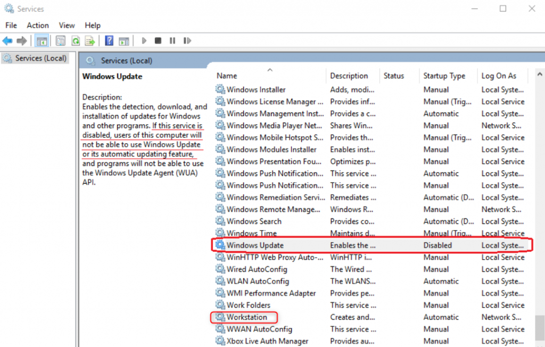545x347 pixels.
Task: Open the View menu
Action: tap(67, 25)
